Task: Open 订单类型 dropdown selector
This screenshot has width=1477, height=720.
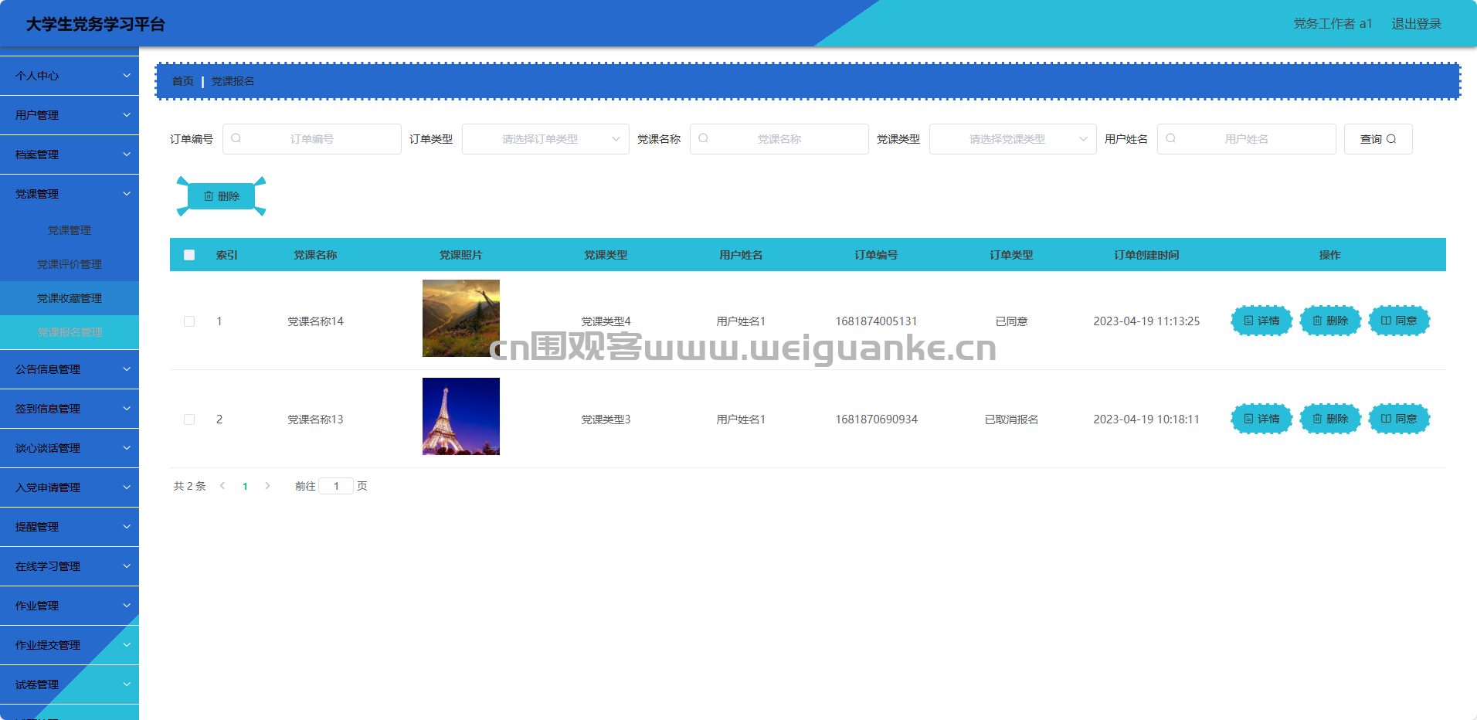Action: 545,139
